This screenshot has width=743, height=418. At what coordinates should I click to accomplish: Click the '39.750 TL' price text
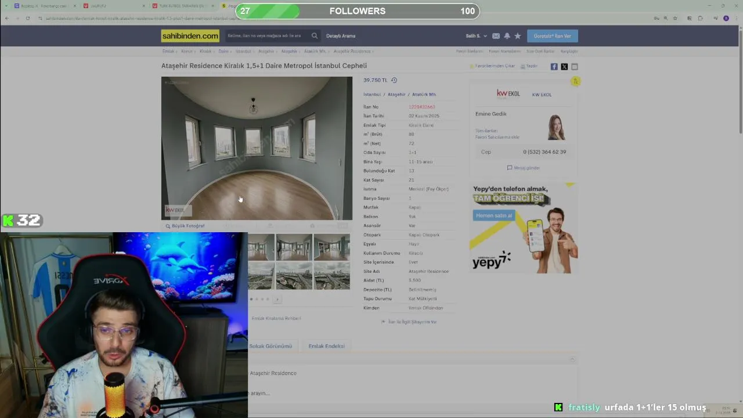pos(375,80)
